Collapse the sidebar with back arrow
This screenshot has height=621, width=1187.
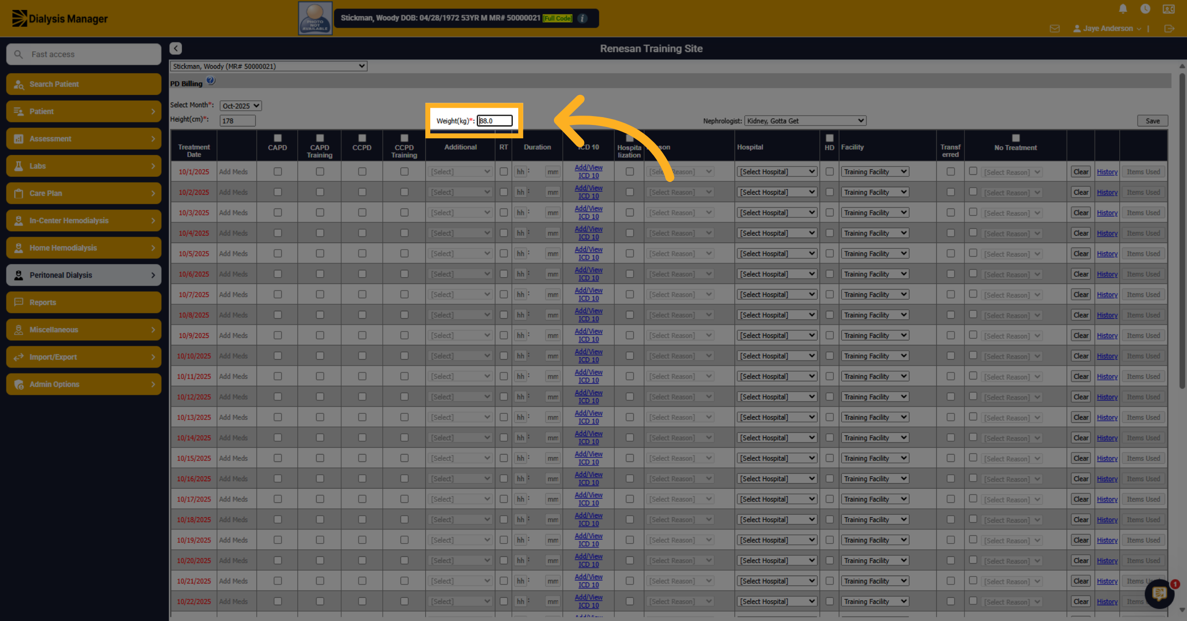(176, 48)
